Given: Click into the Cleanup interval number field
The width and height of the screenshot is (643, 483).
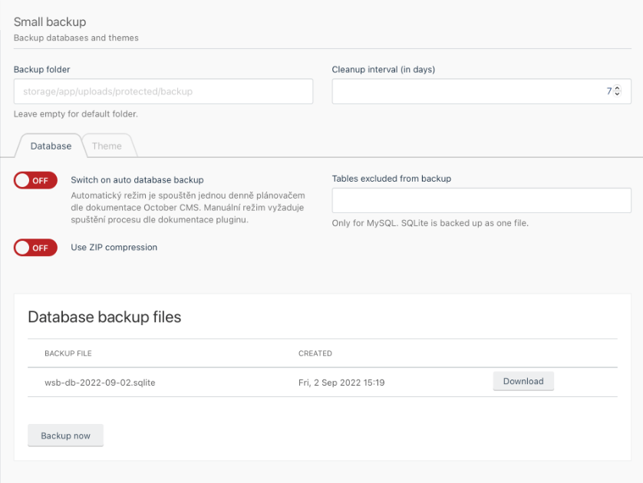Looking at the screenshot, I should (481, 91).
